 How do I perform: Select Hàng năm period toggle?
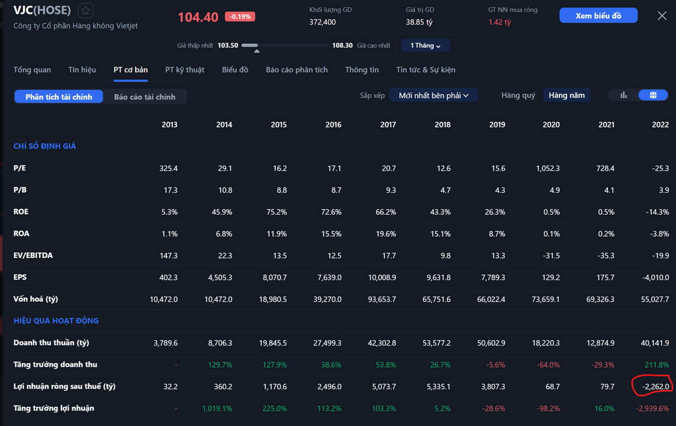coord(566,95)
